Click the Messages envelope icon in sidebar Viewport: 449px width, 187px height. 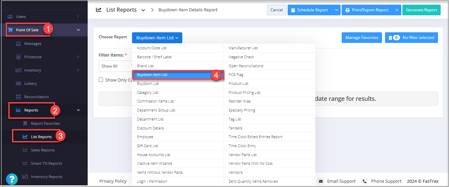[19, 44]
